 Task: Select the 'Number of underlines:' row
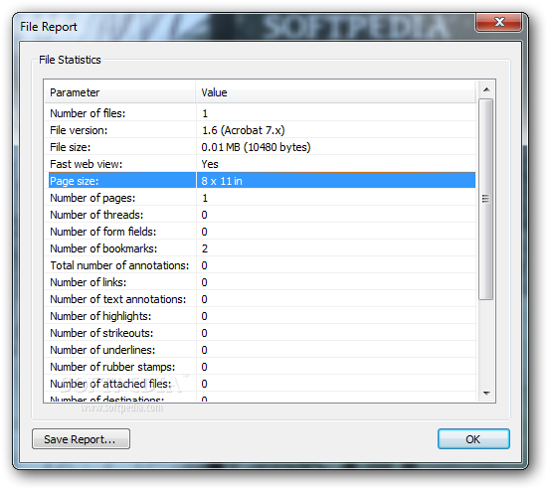coord(261,350)
